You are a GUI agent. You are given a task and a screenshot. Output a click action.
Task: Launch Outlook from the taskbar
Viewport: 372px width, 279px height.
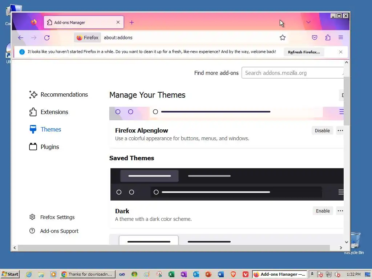(196, 274)
